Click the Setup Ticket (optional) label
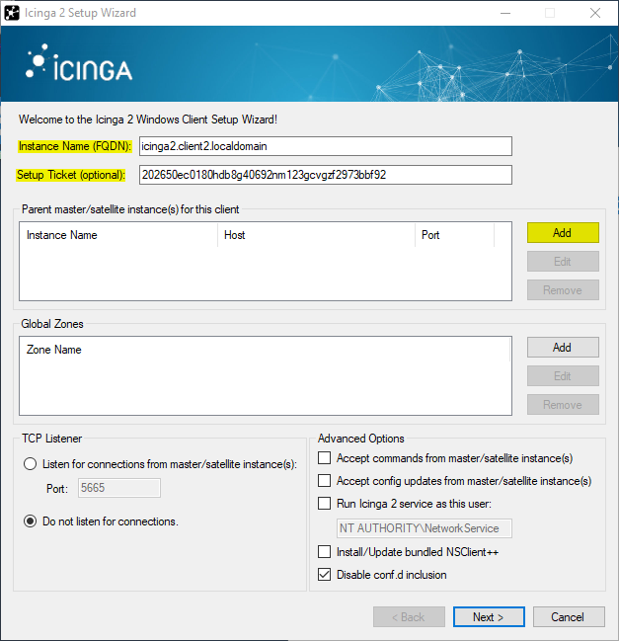 pos(71,175)
